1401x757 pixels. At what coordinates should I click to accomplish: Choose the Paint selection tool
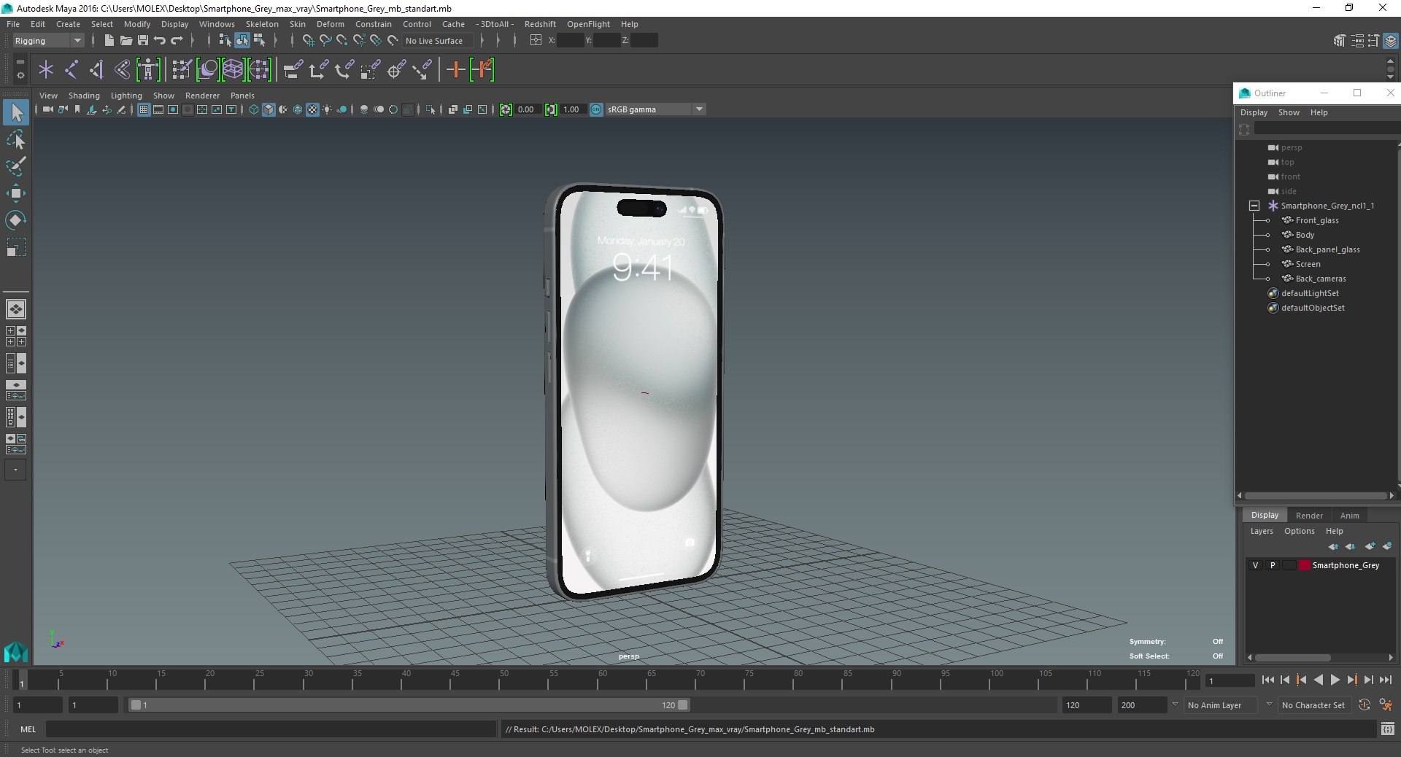[x=16, y=166]
